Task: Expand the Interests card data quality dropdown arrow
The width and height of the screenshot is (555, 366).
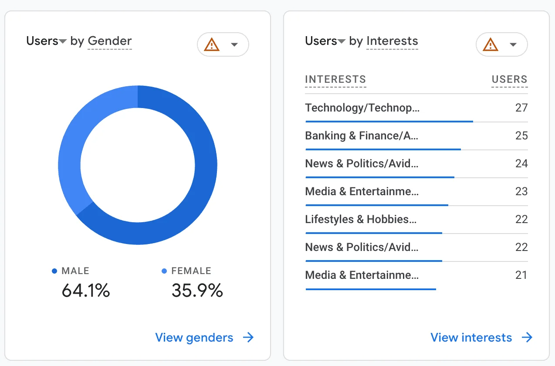Action: tap(513, 44)
